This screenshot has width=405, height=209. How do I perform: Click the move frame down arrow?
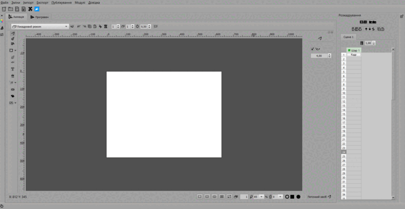[370, 29]
